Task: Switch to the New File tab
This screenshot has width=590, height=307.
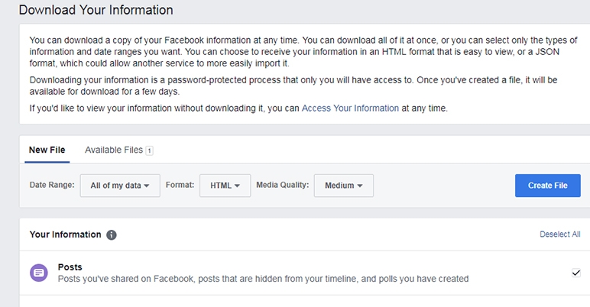Action: (47, 150)
